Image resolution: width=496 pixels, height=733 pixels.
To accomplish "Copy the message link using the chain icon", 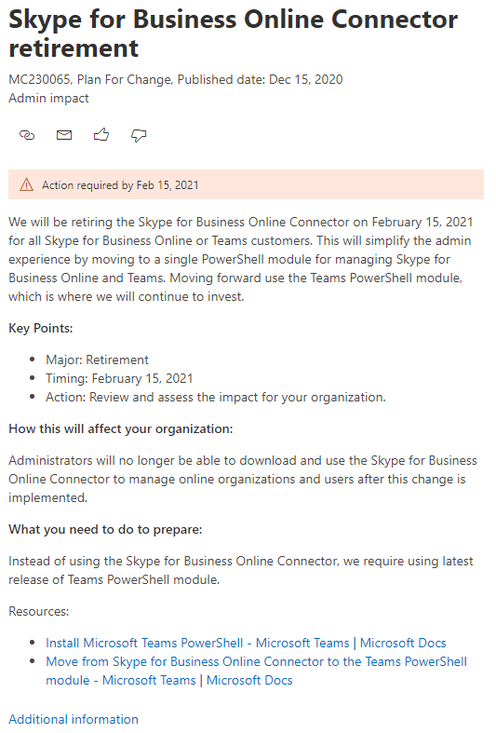I will (27, 136).
